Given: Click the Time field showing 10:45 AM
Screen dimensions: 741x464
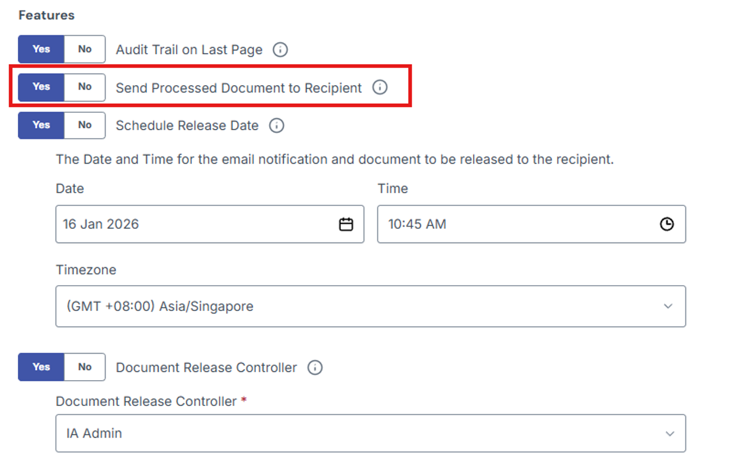Looking at the screenshot, I should click(532, 224).
